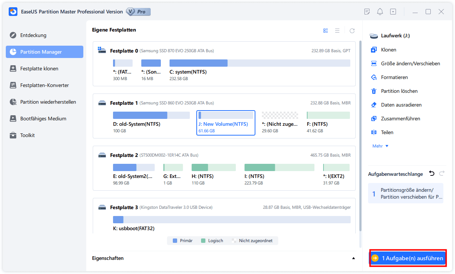Select partition F: (NTFS)
Viewport: 455px width, 274px height.
point(328,123)
